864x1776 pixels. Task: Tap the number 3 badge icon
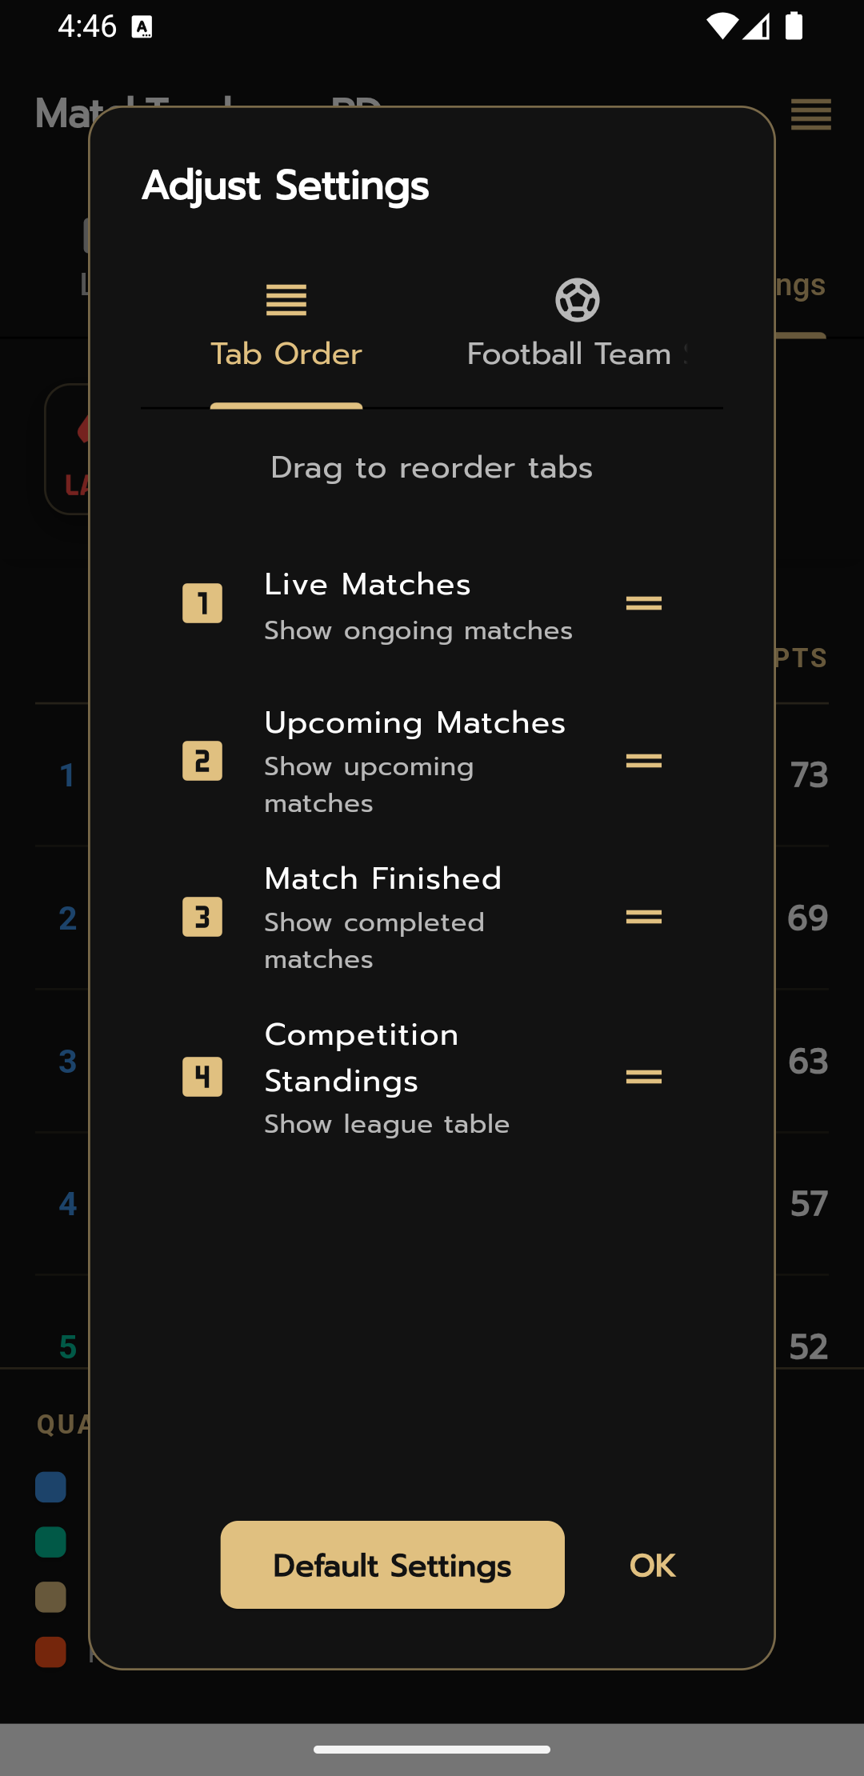(x=202, y=917)
